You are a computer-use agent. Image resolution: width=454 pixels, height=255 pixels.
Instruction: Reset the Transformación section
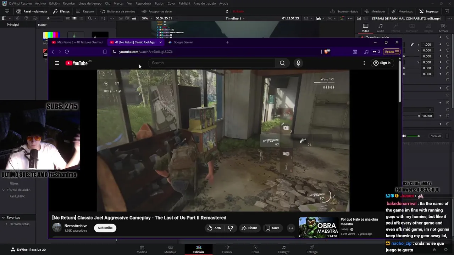pos(448,37)
